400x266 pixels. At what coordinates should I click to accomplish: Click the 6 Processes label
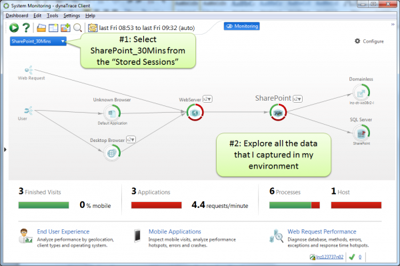285,191
